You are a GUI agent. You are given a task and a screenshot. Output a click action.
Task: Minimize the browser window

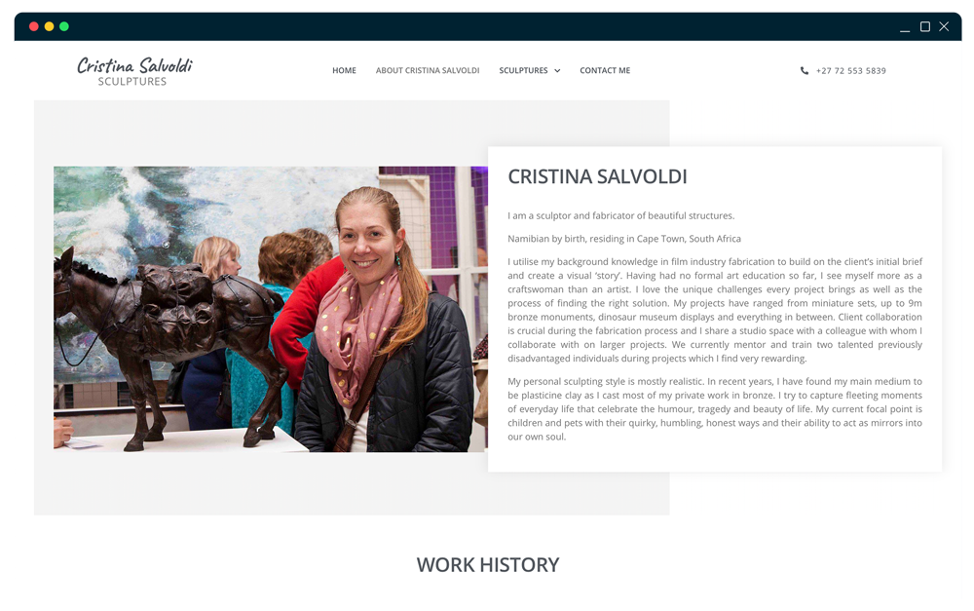[x=905, y=27]
